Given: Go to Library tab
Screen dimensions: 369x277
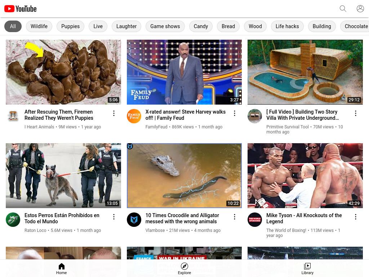Looking at the screenshot, I should (x=307, y=268).
